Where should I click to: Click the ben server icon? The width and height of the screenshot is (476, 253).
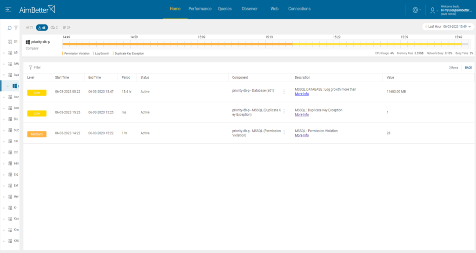tap(10, 108)
